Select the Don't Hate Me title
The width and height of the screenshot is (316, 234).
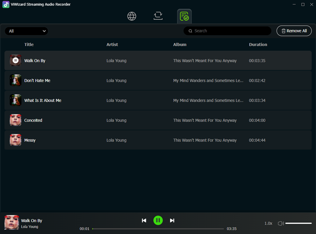38,80
